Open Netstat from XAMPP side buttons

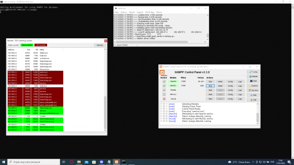253,77
